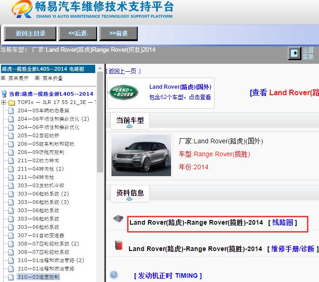The image size is (319, 282).
Task: Go forward with >>前进 button
Action: (x=118, y=34)
